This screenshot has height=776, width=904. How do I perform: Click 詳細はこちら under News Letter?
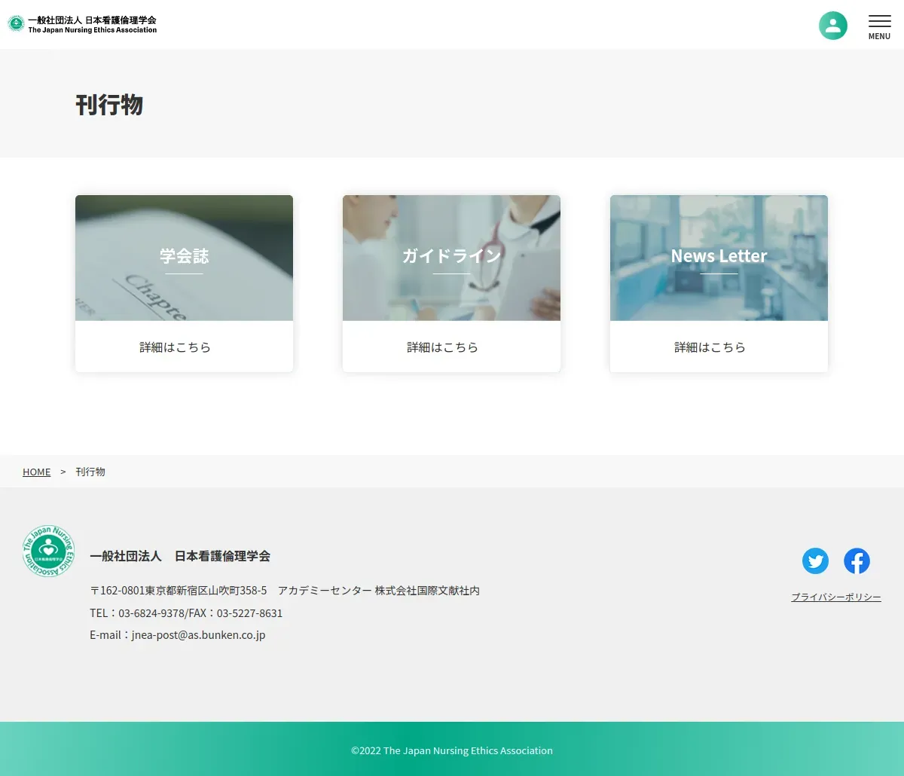(x=710, y=347)
